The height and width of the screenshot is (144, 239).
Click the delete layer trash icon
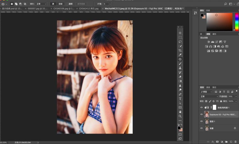[x=235, y=142]
